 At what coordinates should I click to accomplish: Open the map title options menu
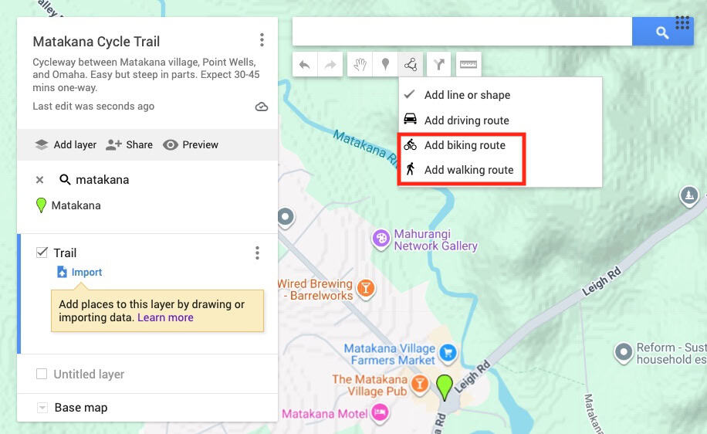(x=262, y=40)
